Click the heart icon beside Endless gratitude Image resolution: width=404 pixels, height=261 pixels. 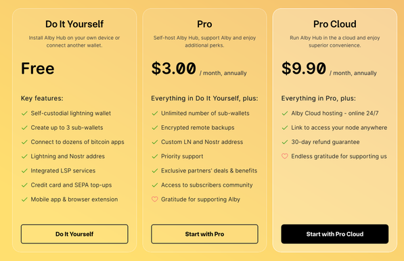point(285,156)
